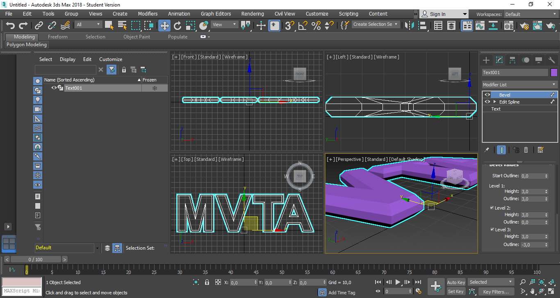The height and width of the screenshot is (298, 560).
Task: Activate Unlink Selection tool
Action: click(52, 26)
